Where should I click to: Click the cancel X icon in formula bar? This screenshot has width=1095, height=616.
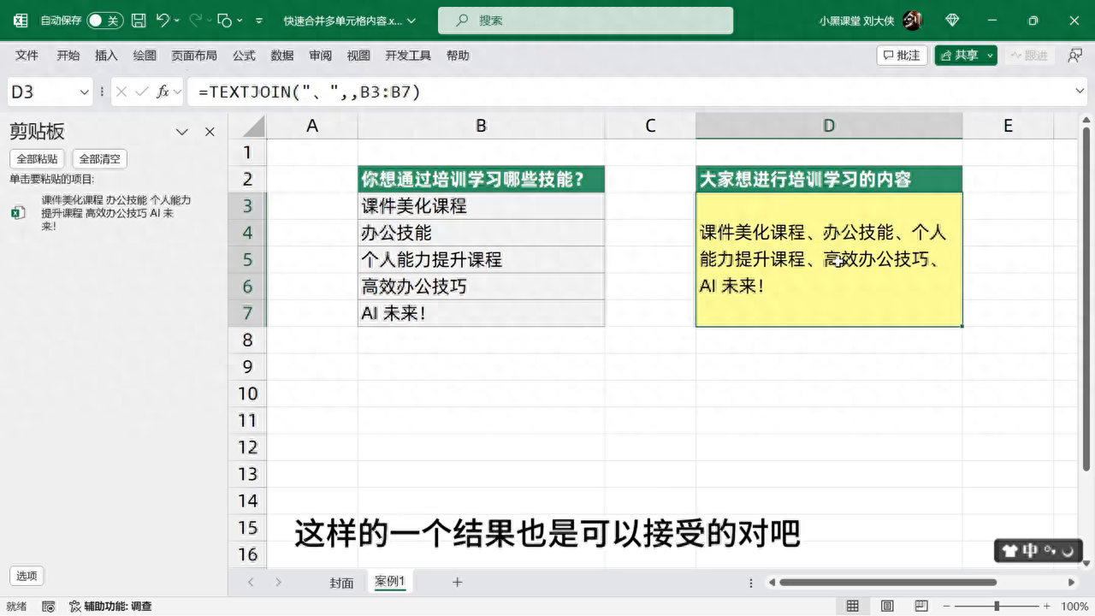[121, 92]
